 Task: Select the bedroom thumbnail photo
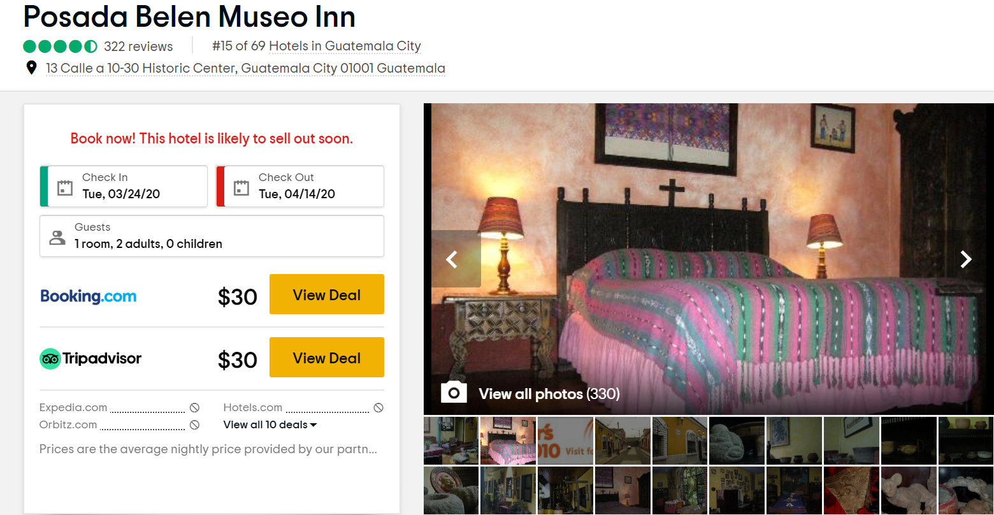(x=508, y=440)
